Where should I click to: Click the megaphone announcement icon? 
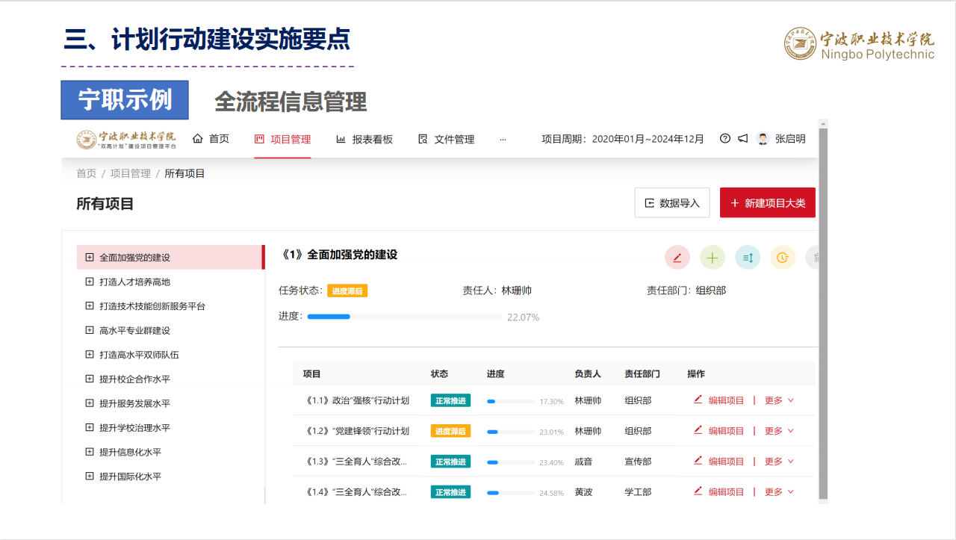pos(743,139)
